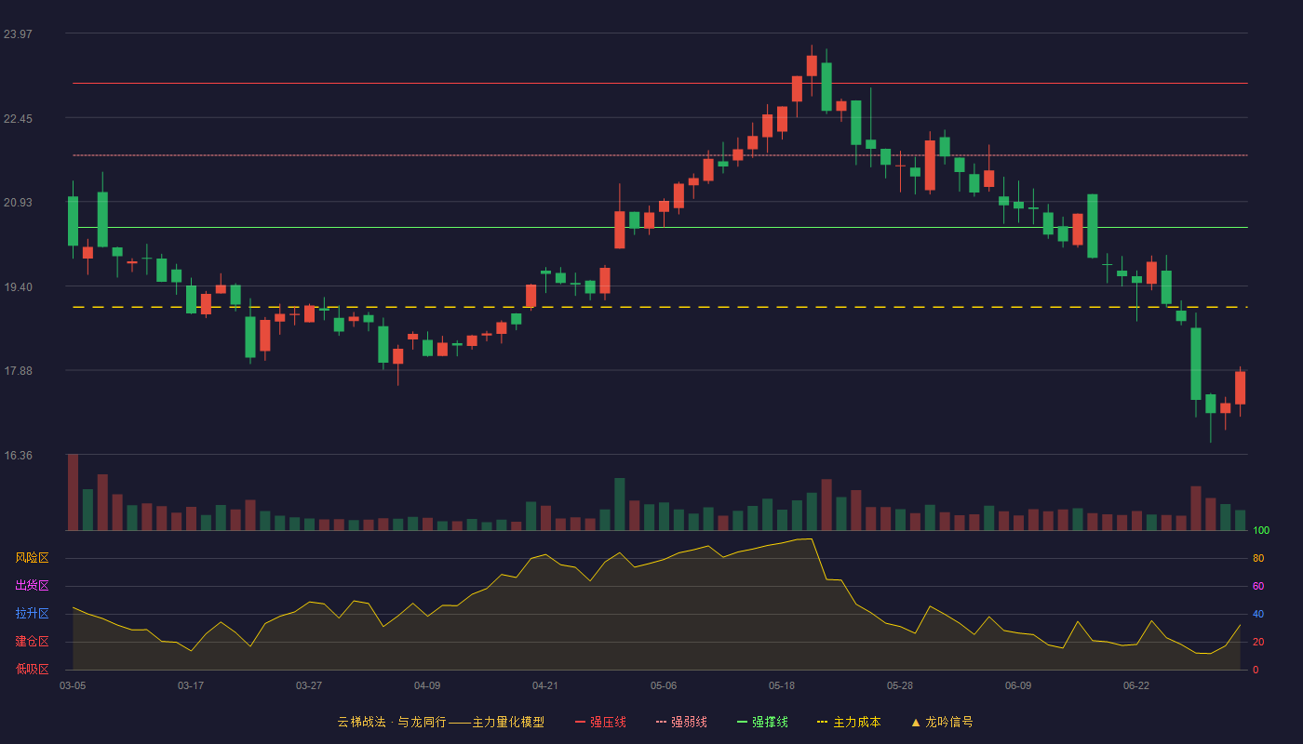
Task: Click the 风险区 zone label
Action: pos(32,558)
